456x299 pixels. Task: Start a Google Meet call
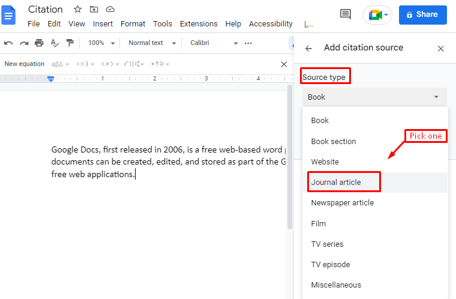377,14
